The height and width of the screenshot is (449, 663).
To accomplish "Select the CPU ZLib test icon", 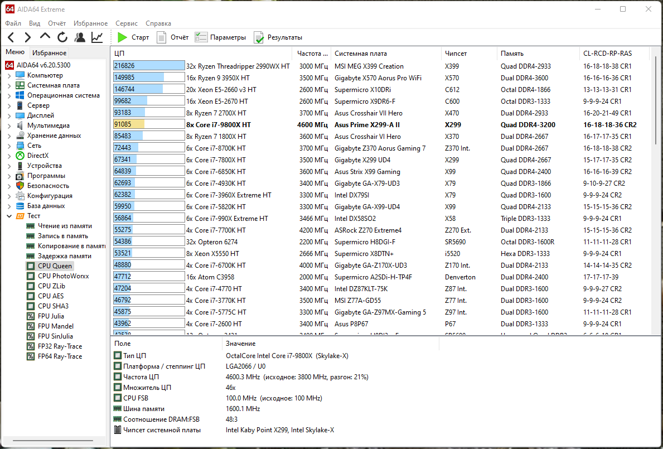I will tap(31, 286).
